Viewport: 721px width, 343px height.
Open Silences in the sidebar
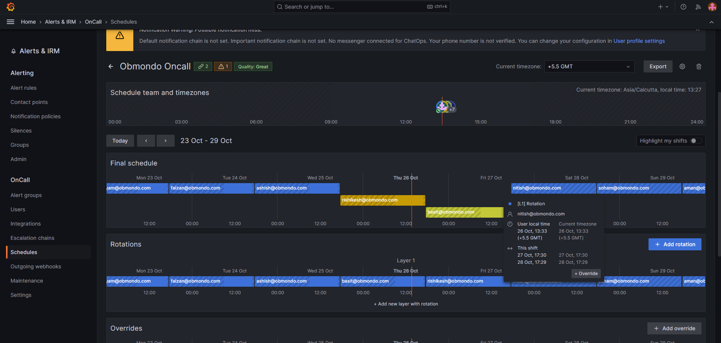(21, 131)
